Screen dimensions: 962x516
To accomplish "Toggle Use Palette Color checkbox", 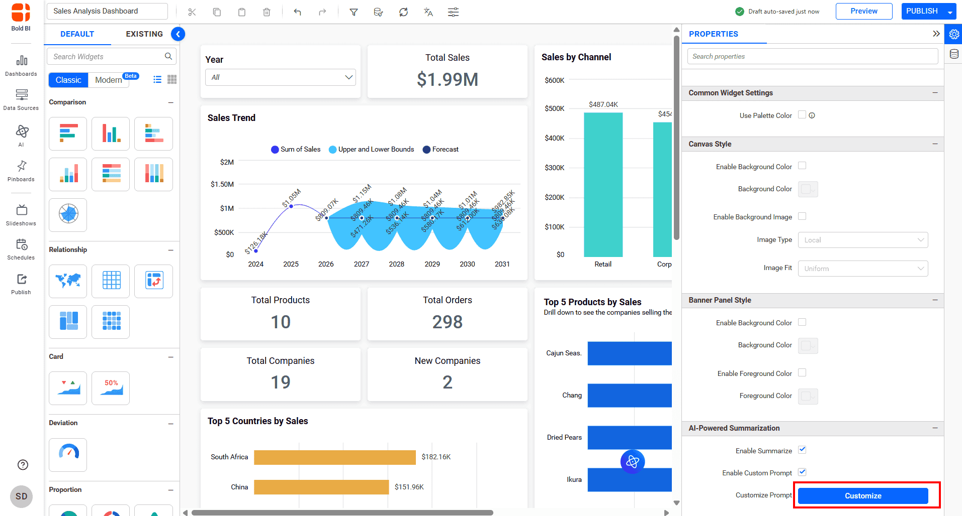I will coord(802,114).
